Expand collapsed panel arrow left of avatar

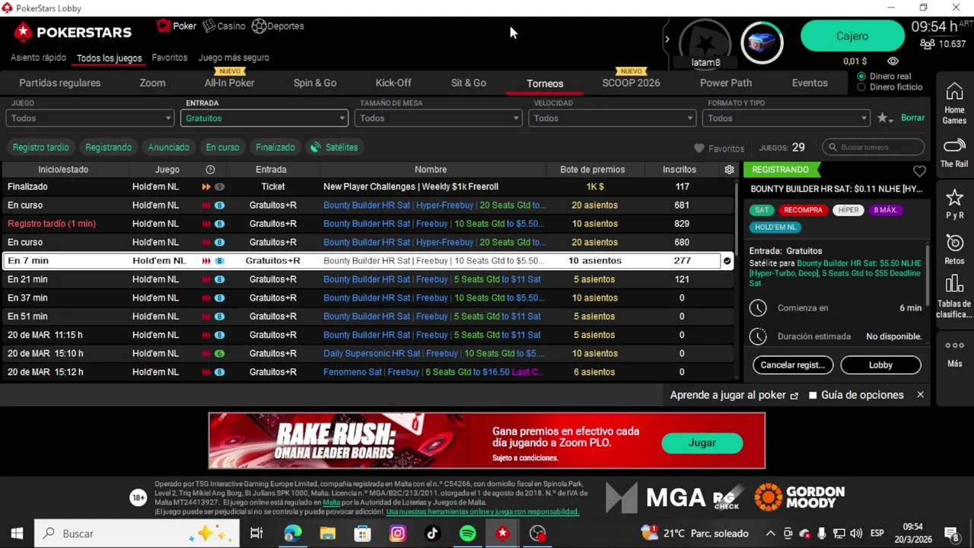[667, 39]
